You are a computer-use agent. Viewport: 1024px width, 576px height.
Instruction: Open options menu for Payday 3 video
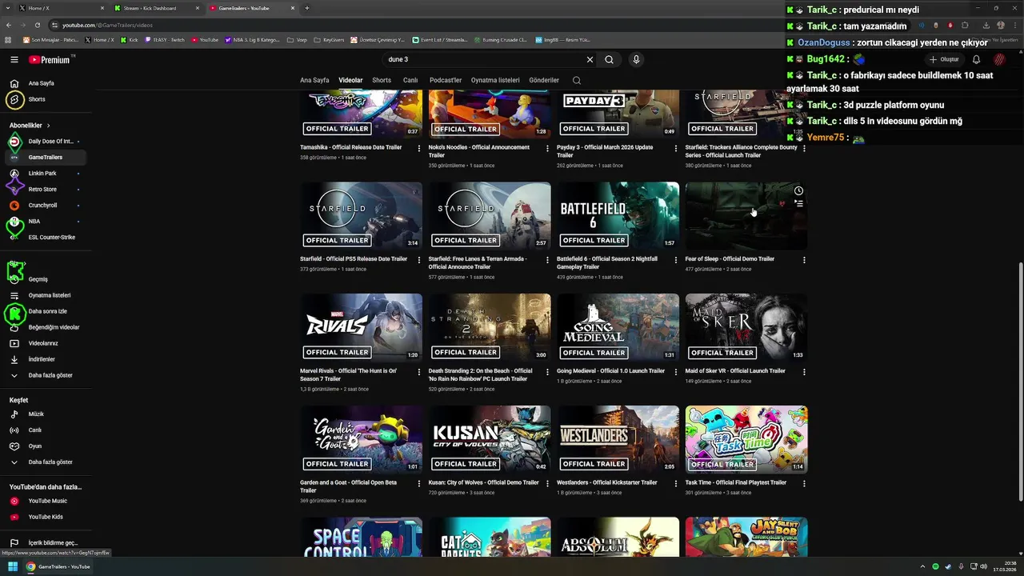pos(676,148)
